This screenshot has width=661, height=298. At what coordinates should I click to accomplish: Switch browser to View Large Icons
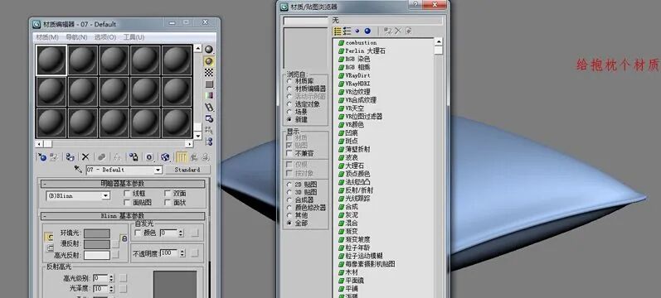point(367,31)
